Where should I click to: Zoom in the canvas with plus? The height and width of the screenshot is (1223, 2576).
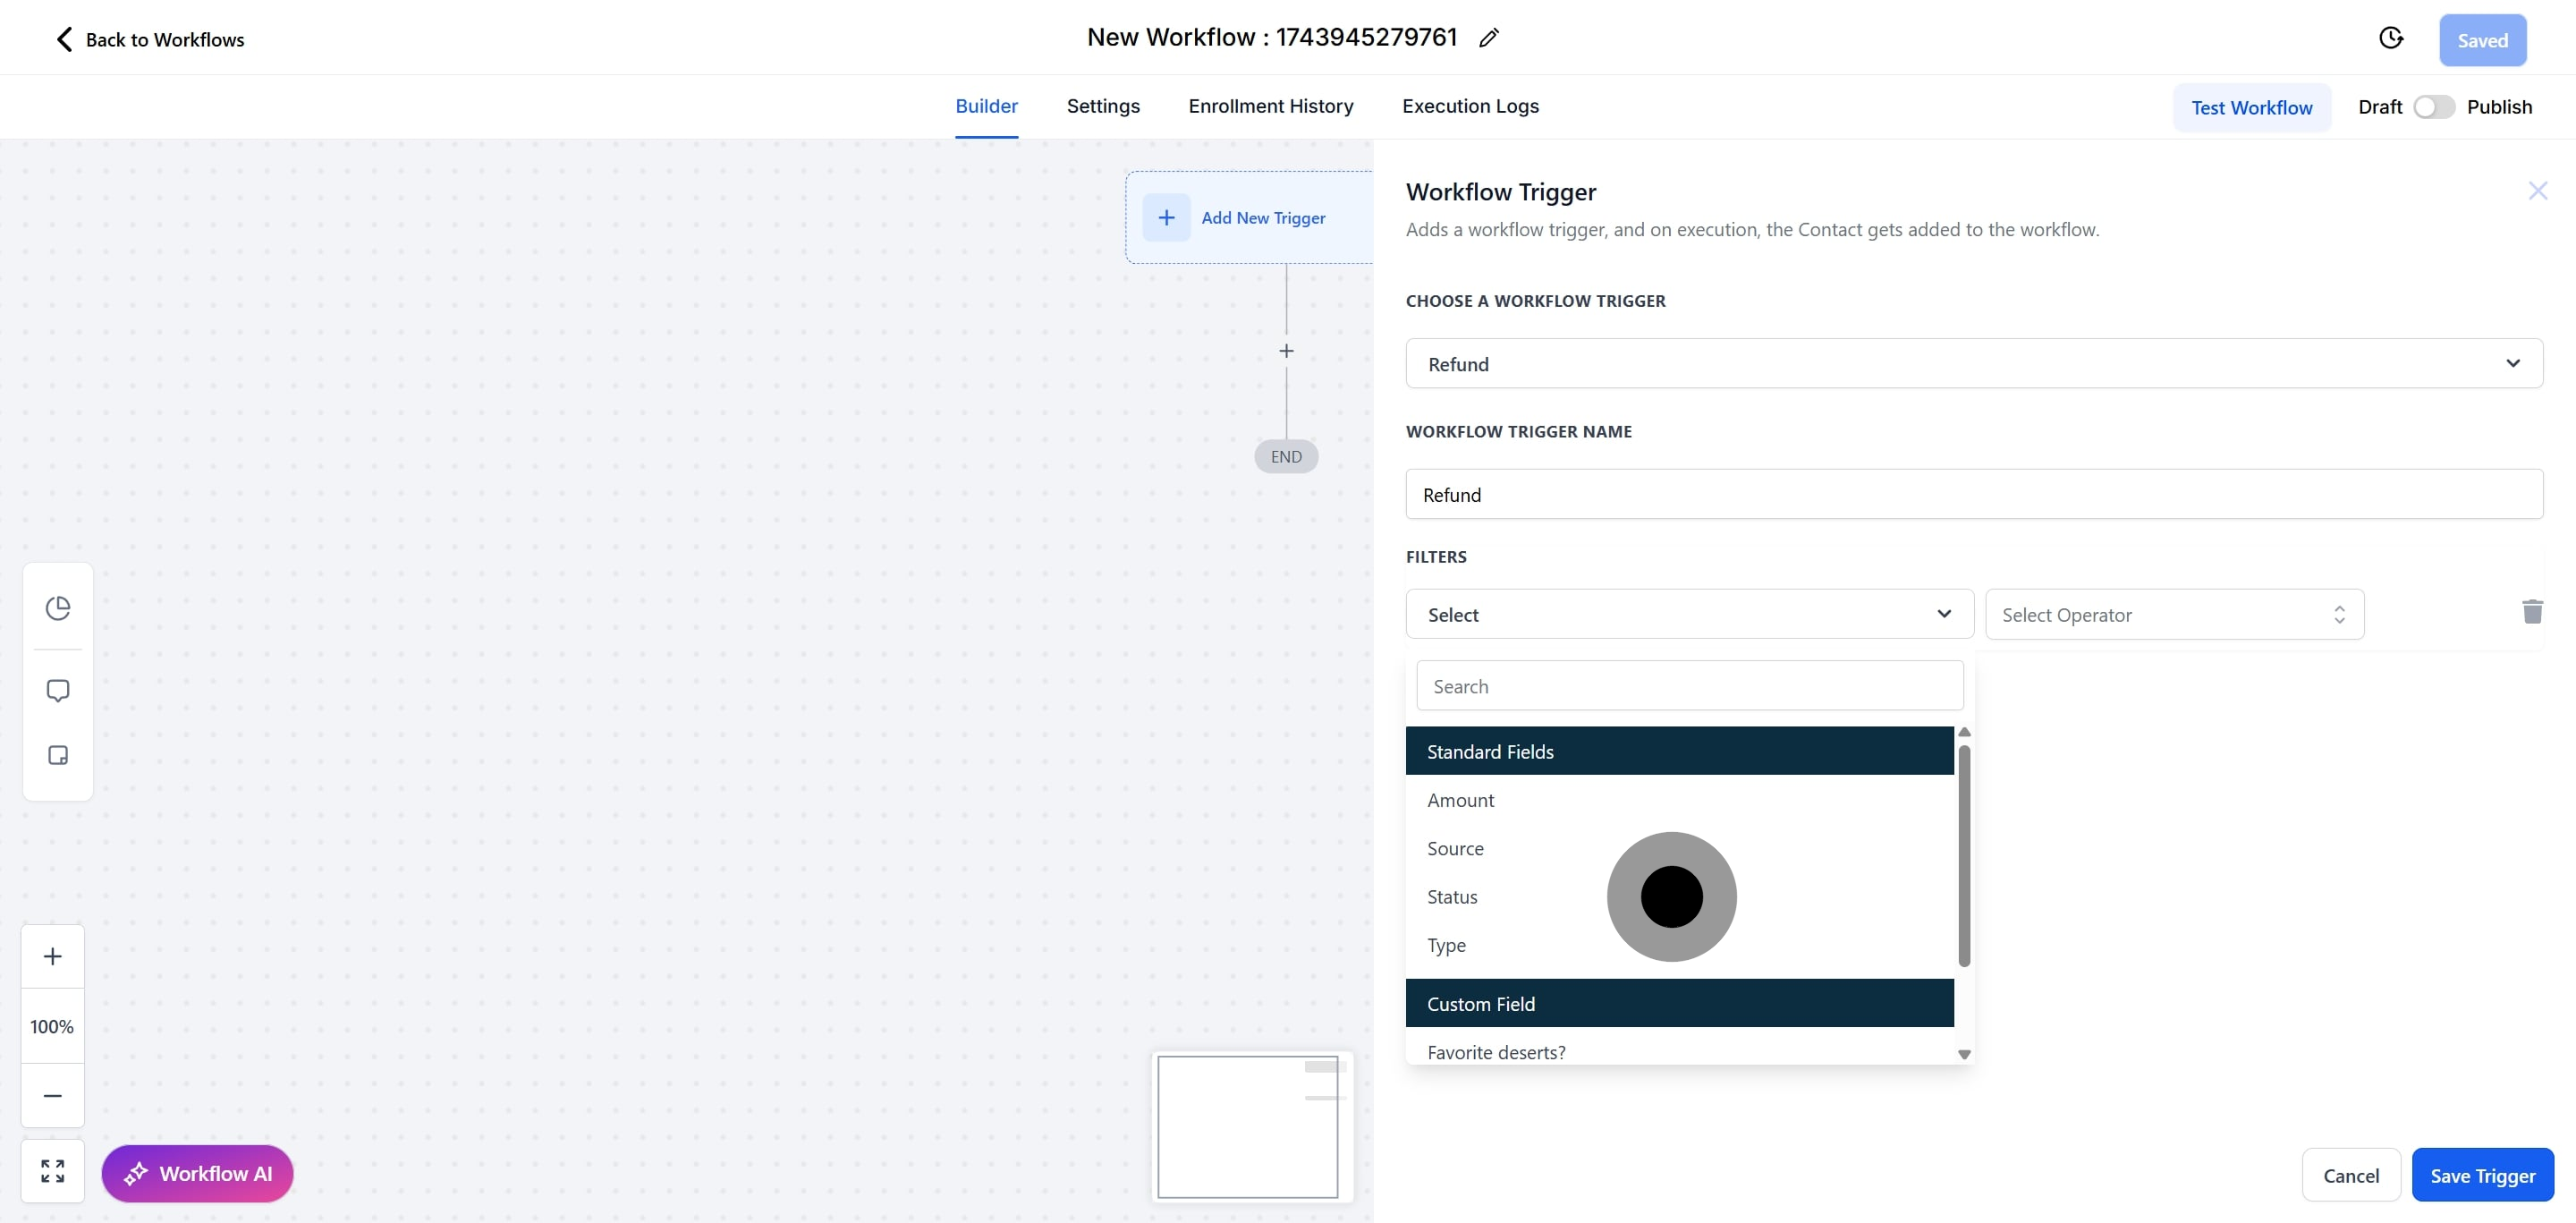53,956
